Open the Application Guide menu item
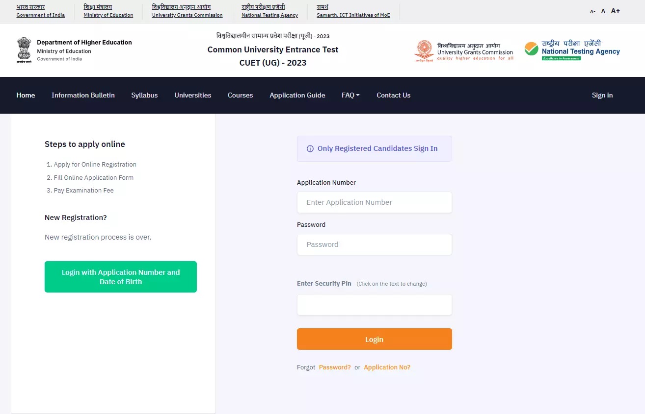The height and width of the screenshot is (414, 645). [x=297, y=95]
